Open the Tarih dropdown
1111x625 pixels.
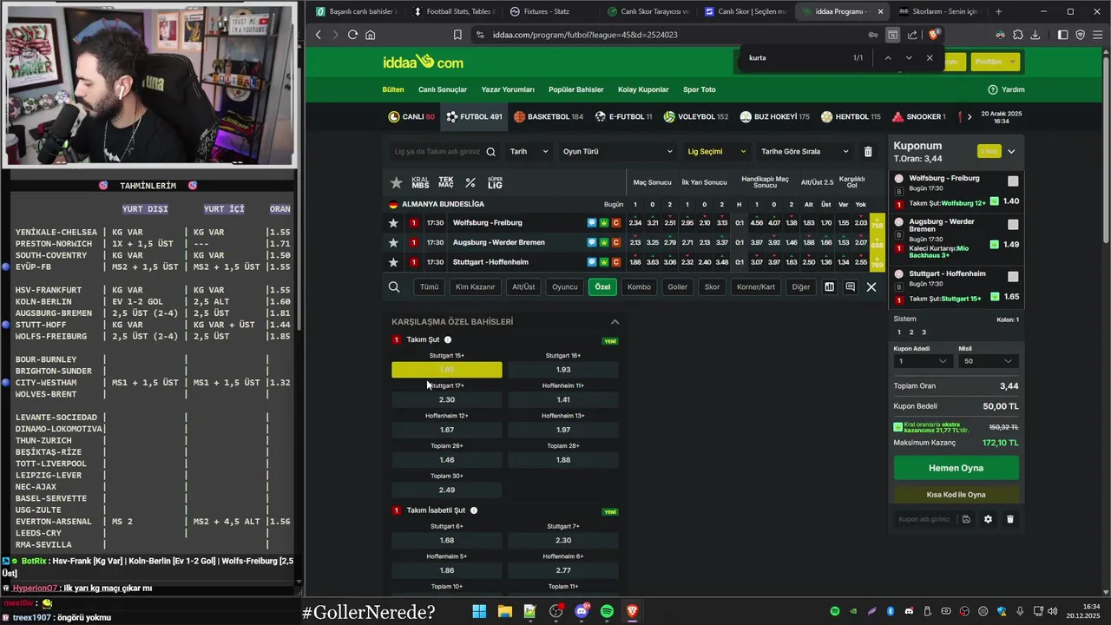529,151
